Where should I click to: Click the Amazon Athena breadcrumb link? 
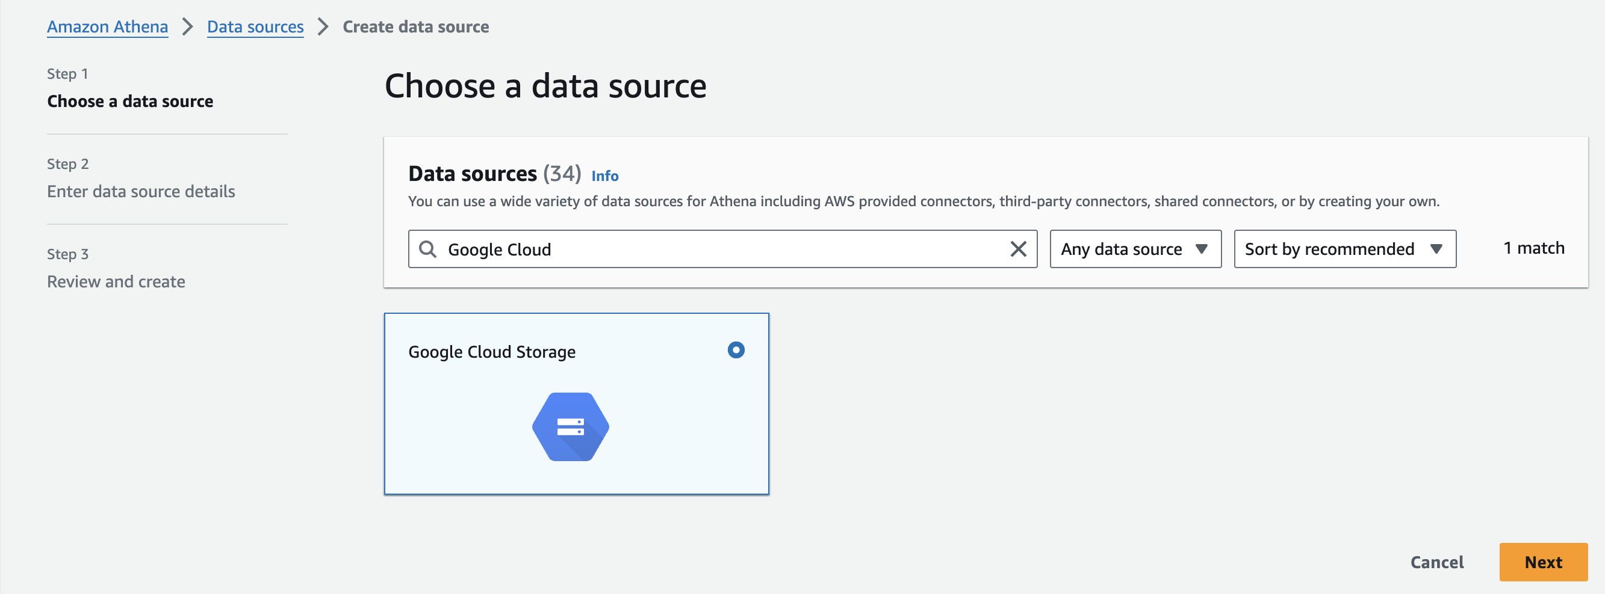[x=107, y=26]
